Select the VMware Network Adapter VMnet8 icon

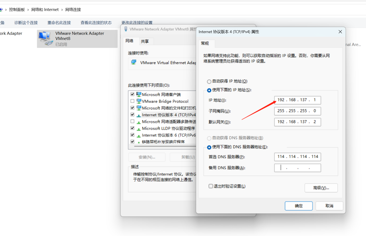[x=46, y=39]
